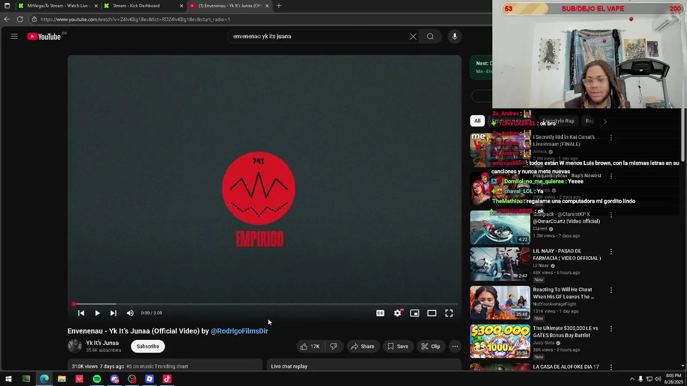Go to the previous video in playlist
This screenshot has width=687, height=386.
pyautogui.click(x=81, y=313)
